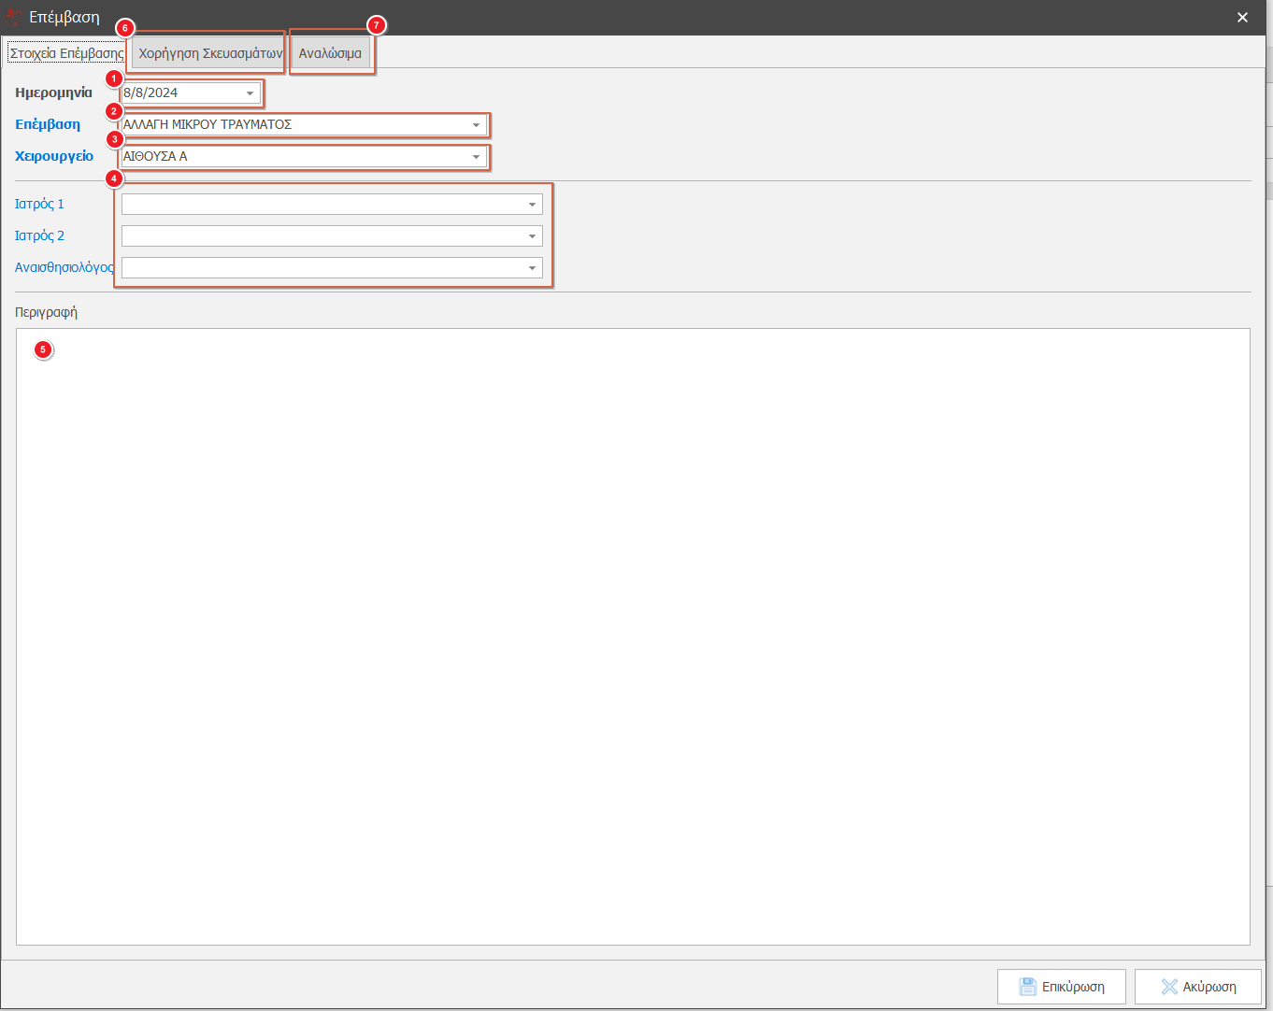Click the blue Επέμβαση field label
1273x1011 pixels.
[x=48, y=124]
